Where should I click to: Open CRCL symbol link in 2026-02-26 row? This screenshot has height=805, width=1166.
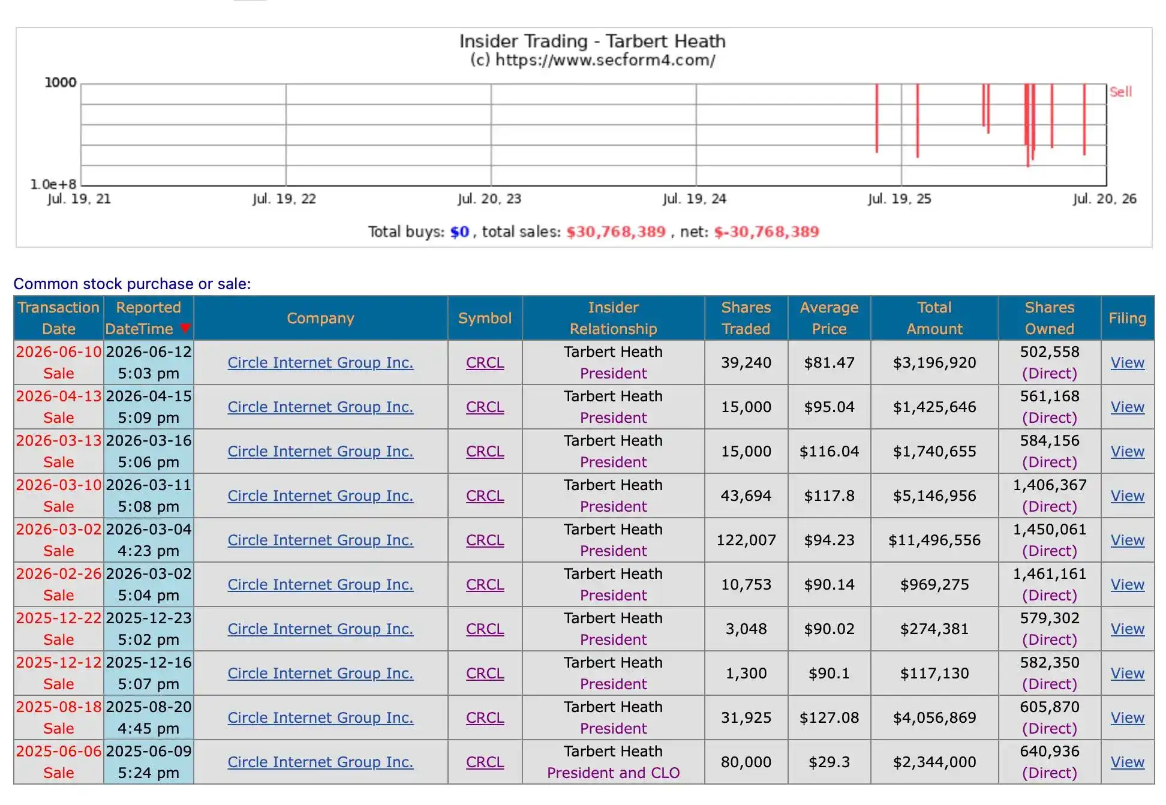pyautogui.click(x=485, y=584)
